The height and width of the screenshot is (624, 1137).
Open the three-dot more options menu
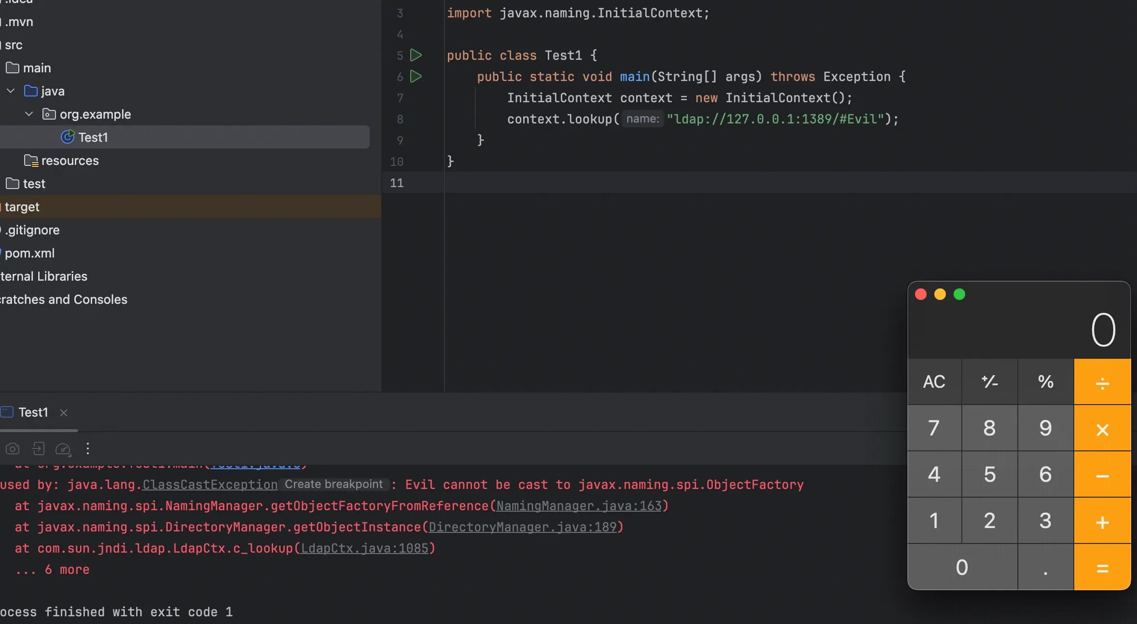[x=87, y=449]
